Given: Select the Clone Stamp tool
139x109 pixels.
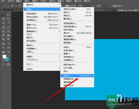Looking at the screenshot, I should click(3, 31).
